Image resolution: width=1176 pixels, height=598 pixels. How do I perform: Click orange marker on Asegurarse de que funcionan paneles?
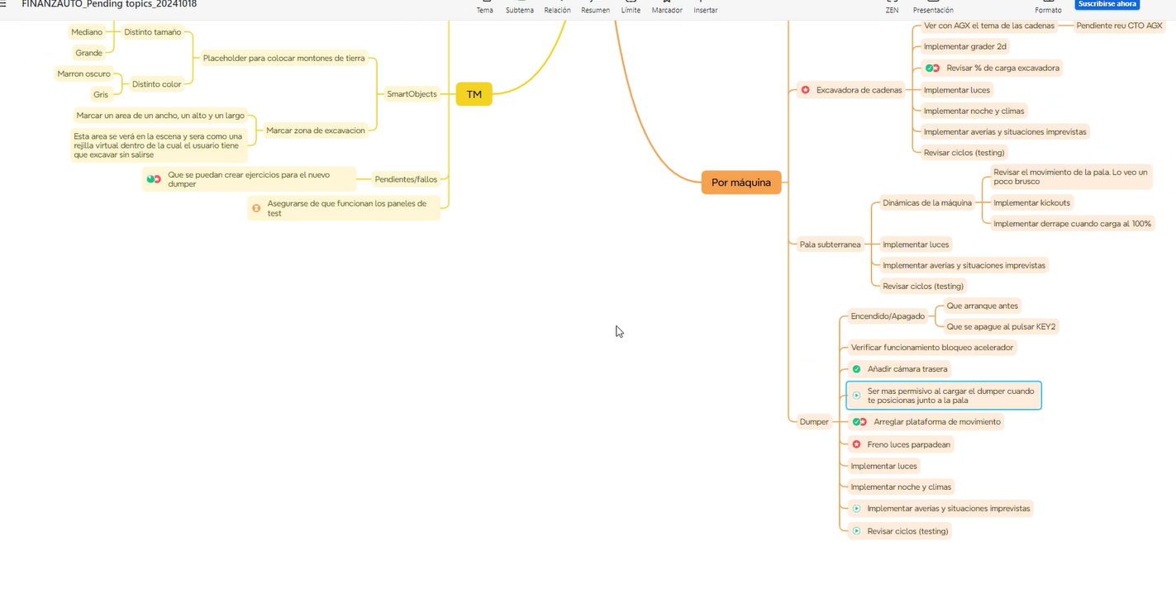(256, 208)
